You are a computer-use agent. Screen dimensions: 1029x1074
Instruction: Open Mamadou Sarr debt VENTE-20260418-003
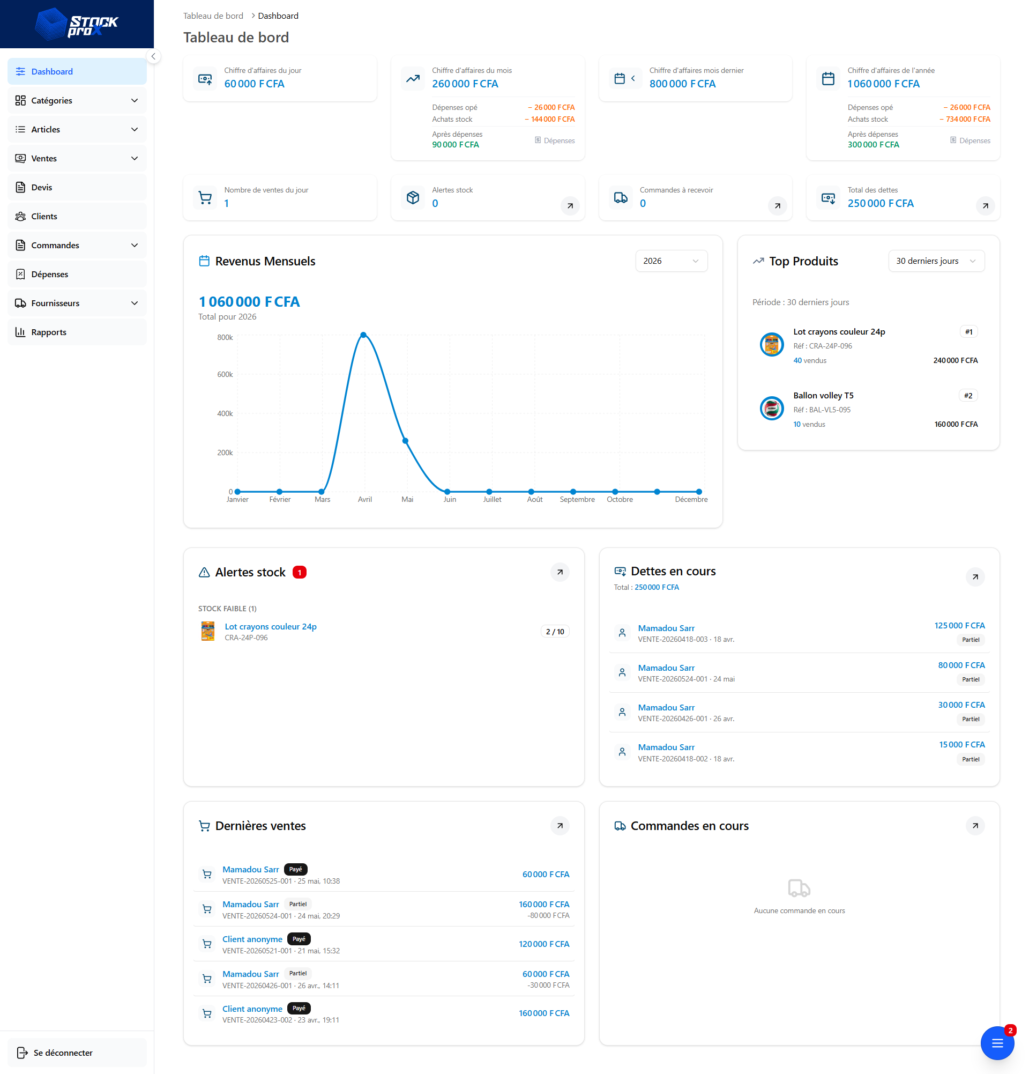(799, 633)
